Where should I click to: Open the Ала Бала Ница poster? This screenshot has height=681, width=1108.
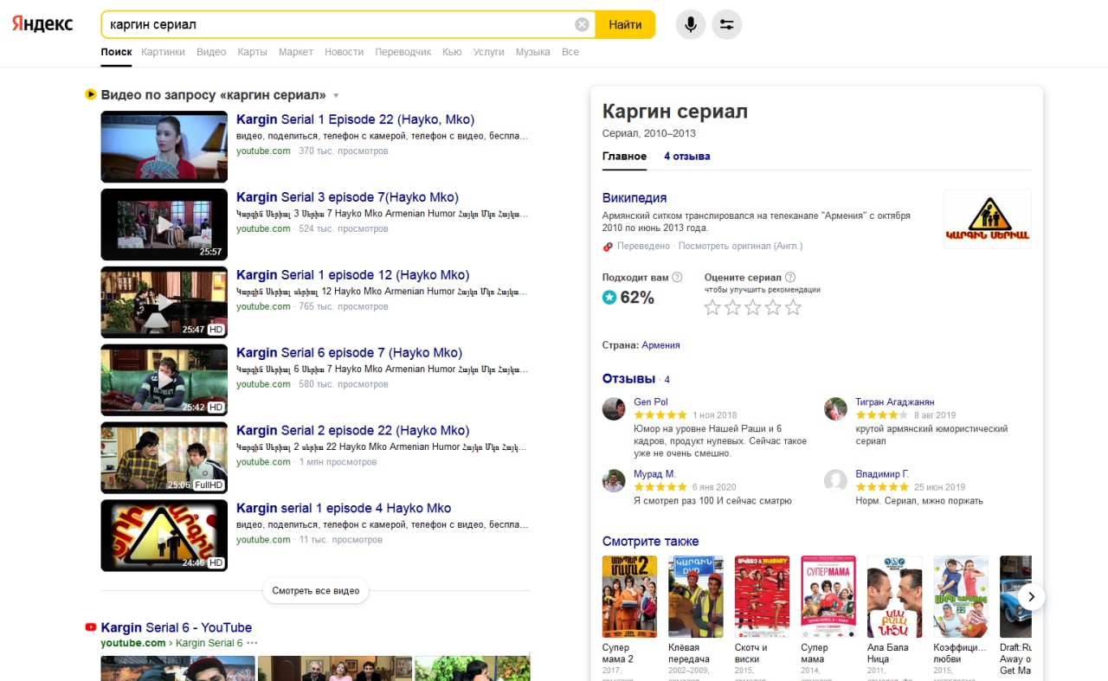(895, 596)
